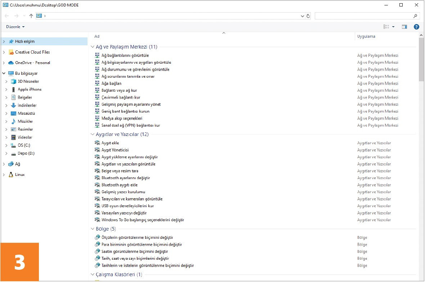Select Ağ in navigation pane
Screen dimensions: 425x282
[18, 164]
